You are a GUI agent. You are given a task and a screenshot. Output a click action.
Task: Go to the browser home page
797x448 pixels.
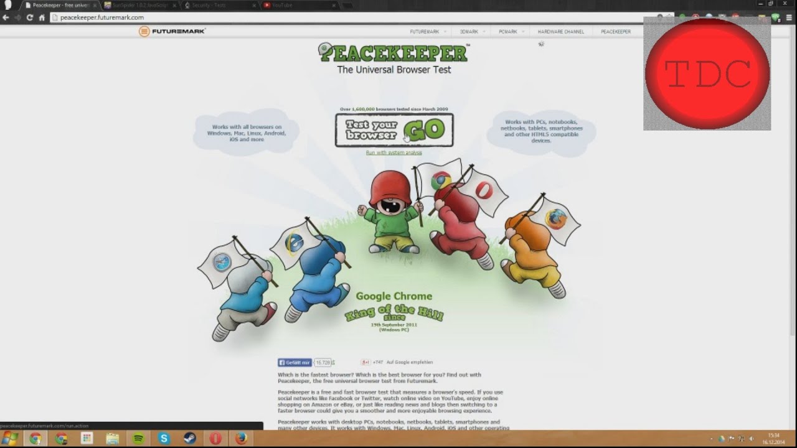tap(42, 17)
